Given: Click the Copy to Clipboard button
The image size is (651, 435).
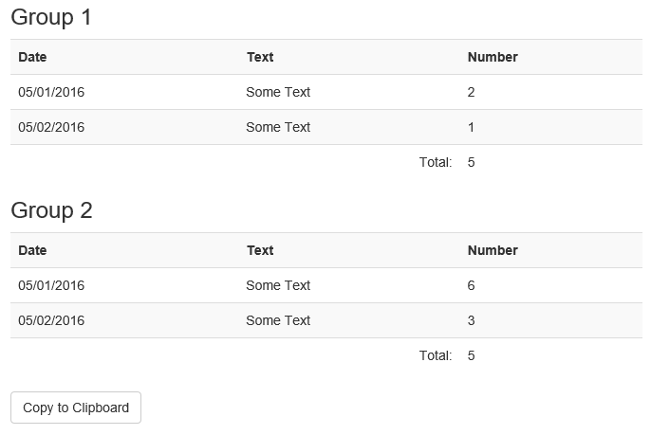Looking at the screenshot, I should point(76,408).
